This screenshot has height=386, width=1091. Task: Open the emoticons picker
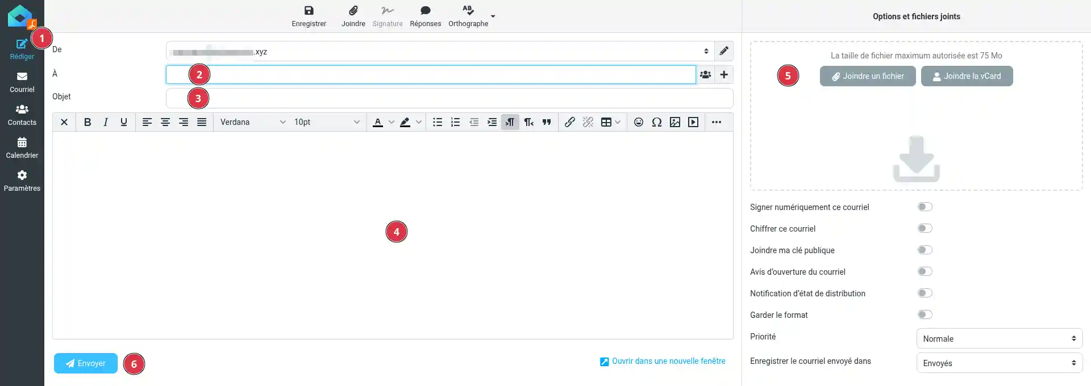[x=639, y=122]
